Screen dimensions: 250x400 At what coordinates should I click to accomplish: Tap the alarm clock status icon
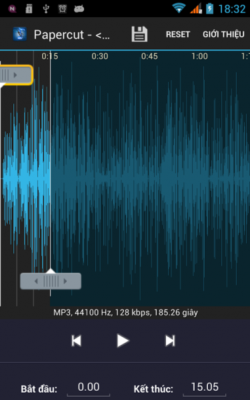tap(63, 9)
